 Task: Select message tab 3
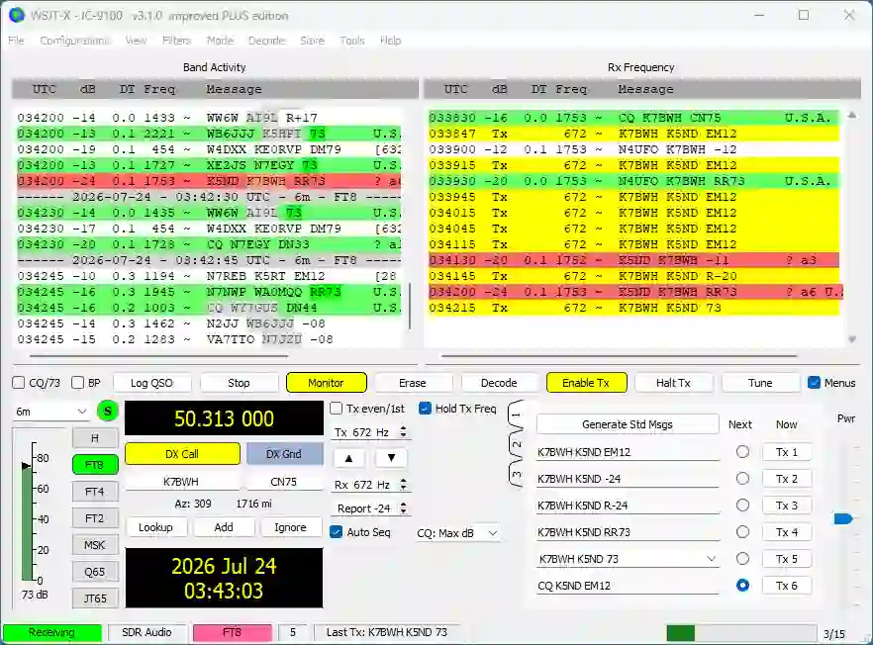(x=516, y=474)
